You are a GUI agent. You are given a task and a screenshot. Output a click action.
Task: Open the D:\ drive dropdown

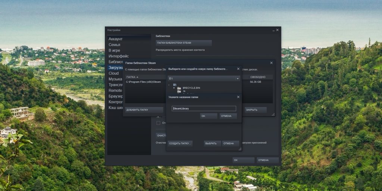[x=238, y=79]
